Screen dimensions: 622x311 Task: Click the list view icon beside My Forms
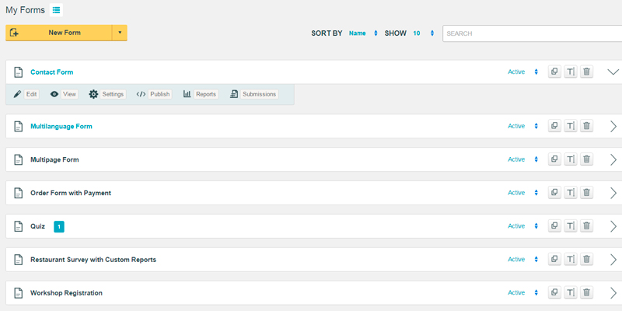click(58, 10)
